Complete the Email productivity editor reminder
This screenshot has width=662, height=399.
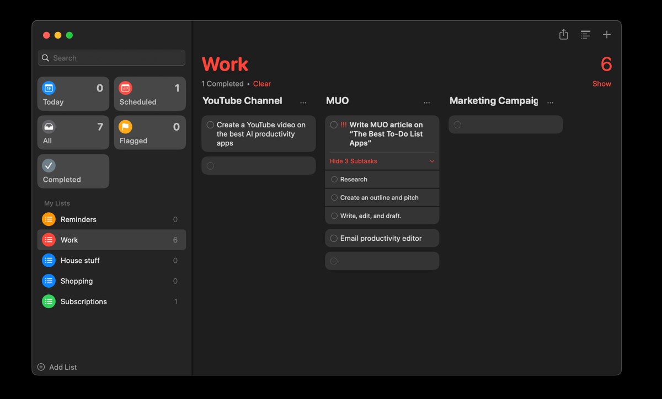[x=334, y=239]
